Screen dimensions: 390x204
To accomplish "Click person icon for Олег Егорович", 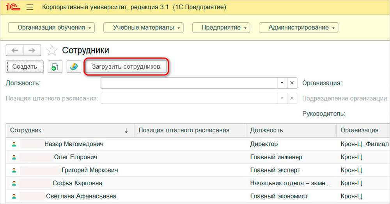I will [x=14, y=157].
